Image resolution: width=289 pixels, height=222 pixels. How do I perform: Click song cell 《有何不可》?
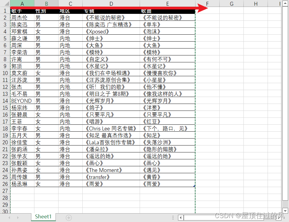pos(167,59)
